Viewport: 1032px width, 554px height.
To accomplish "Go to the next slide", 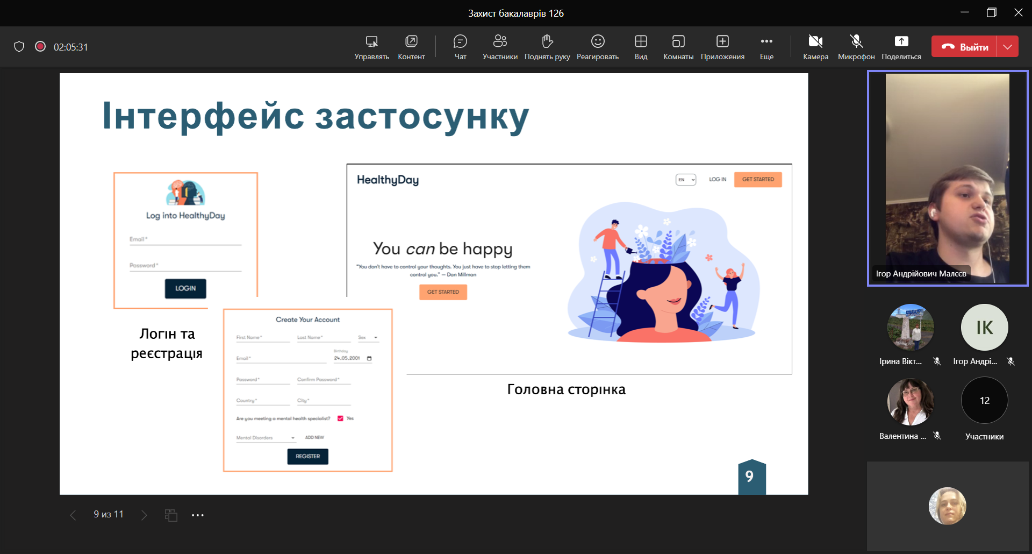I will coord(144,515).
